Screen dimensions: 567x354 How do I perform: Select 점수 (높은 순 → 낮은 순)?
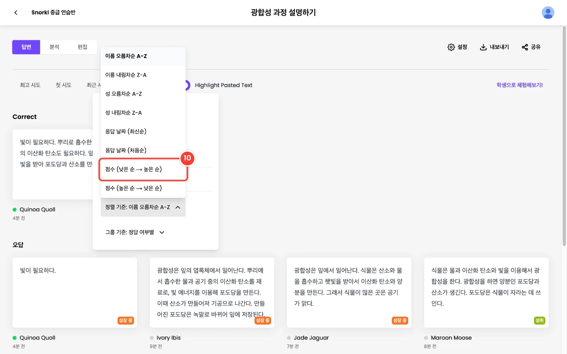point(143,188)
